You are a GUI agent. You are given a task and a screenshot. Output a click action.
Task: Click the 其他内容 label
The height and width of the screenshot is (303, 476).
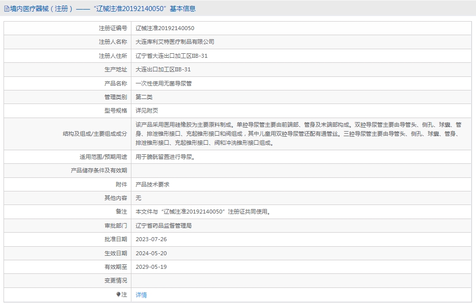coord(116,198)
